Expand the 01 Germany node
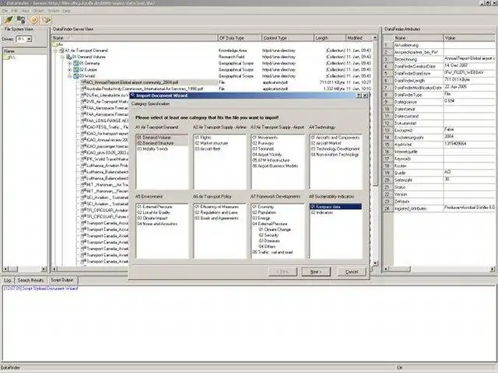498x373 pixels. [x=69, y=63]
